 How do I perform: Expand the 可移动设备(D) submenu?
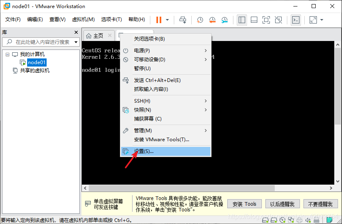pyautogui.click(x=166, y=60)
